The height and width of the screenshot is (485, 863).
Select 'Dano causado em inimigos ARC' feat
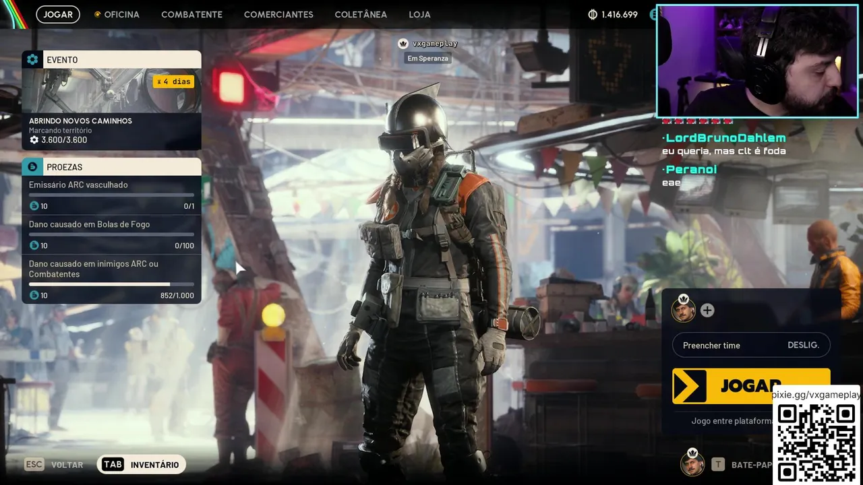point(93,269)
